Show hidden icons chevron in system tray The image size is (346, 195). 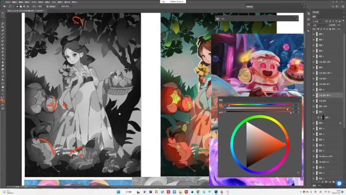coord(301,192)
